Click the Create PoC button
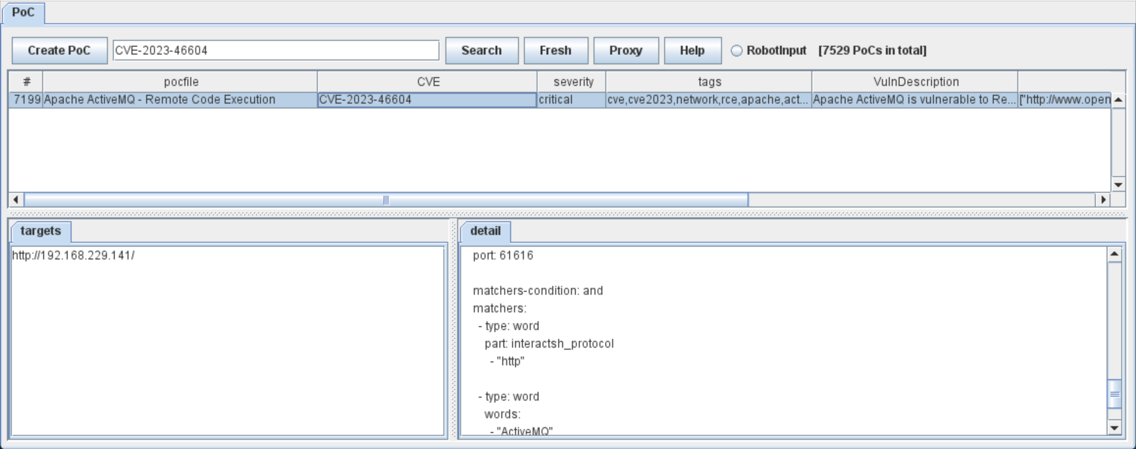 [x=60, y=50]
